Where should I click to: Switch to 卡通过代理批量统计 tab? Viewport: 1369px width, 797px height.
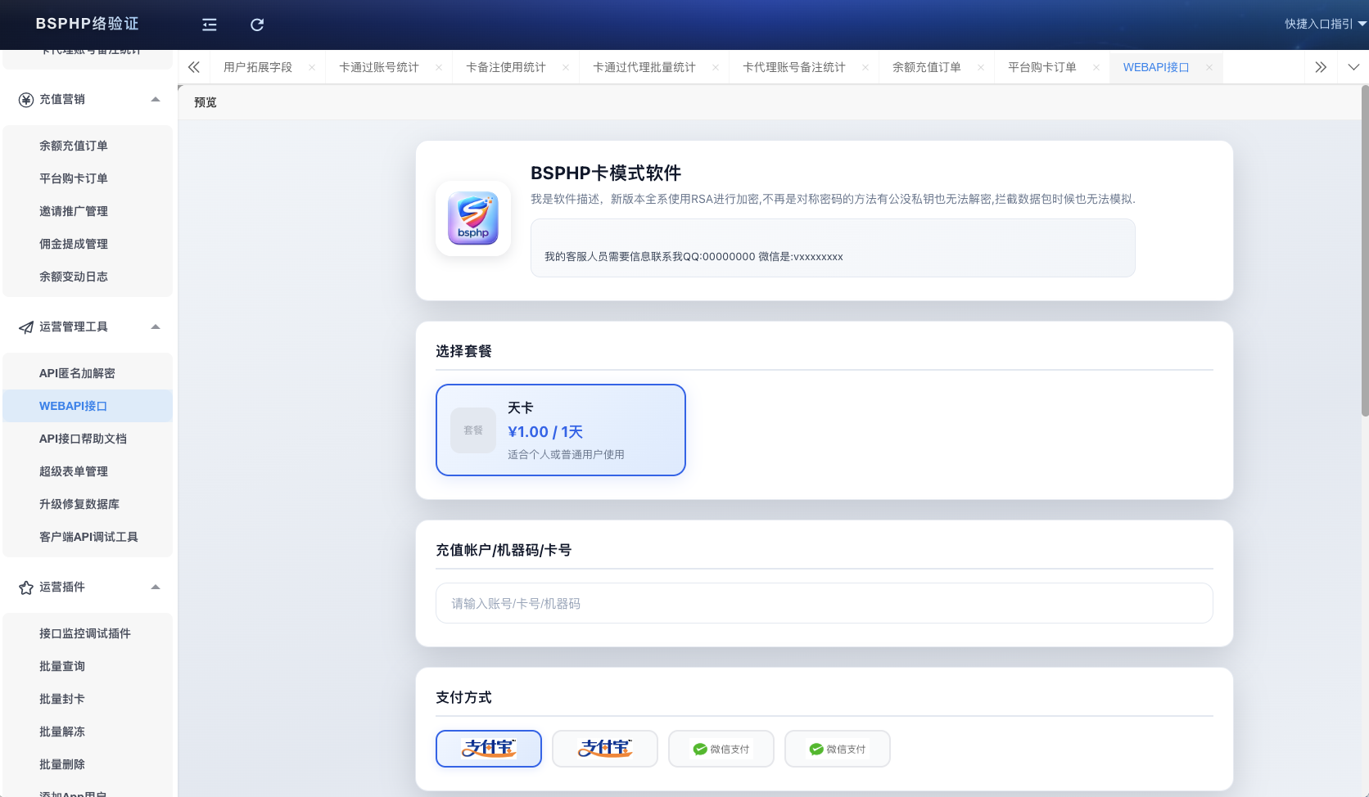644,67
